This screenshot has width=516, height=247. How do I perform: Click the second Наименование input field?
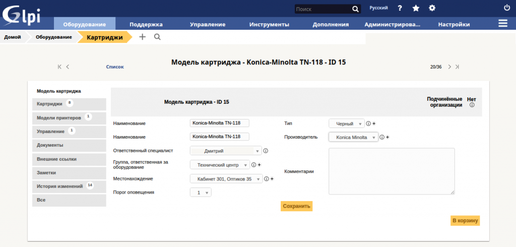click(220, 137)
